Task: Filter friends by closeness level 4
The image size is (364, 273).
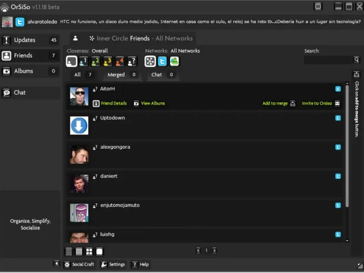Action: coord(120,61)
